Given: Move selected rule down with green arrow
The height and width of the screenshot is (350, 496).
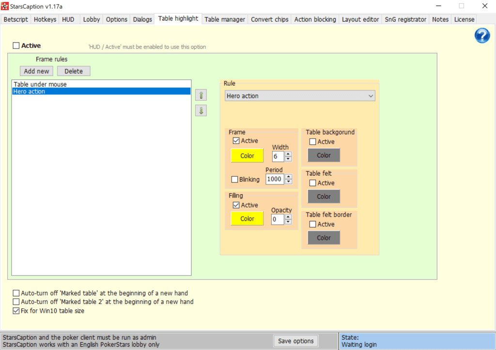Looking at the screenshot, I should pyautogui.click(x=201, y=111).
